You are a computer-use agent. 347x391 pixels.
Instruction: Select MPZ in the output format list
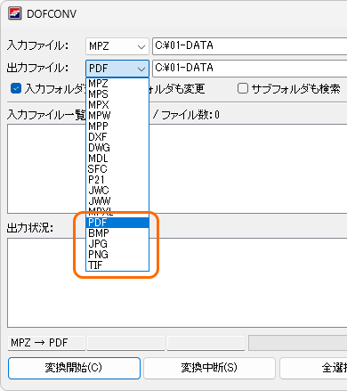[117, 84]
